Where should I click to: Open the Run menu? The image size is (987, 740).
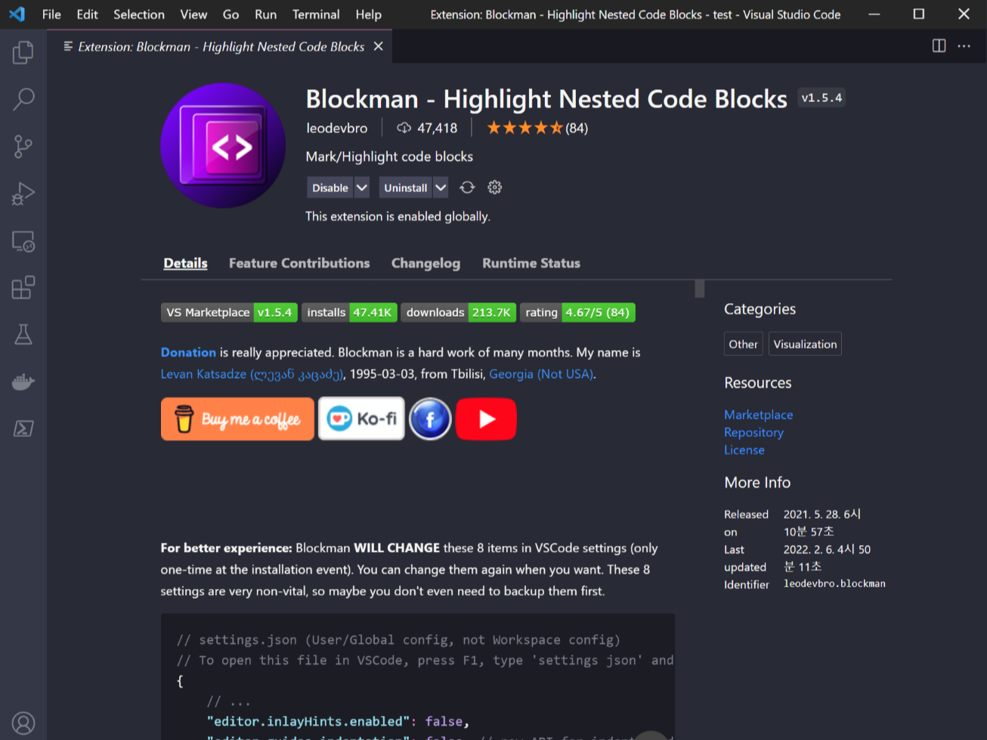coord(265,14)
